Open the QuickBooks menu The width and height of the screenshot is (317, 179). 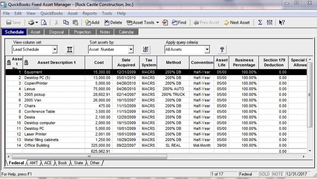(51, 13)
